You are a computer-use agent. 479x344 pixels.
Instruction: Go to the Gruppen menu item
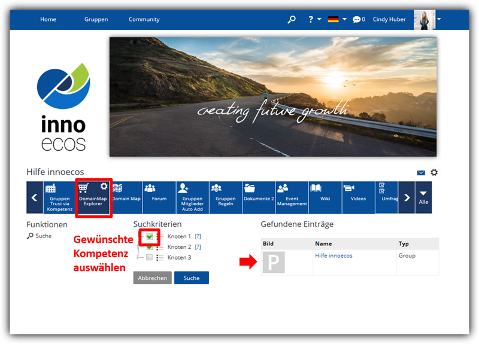(x=96, y=19)
